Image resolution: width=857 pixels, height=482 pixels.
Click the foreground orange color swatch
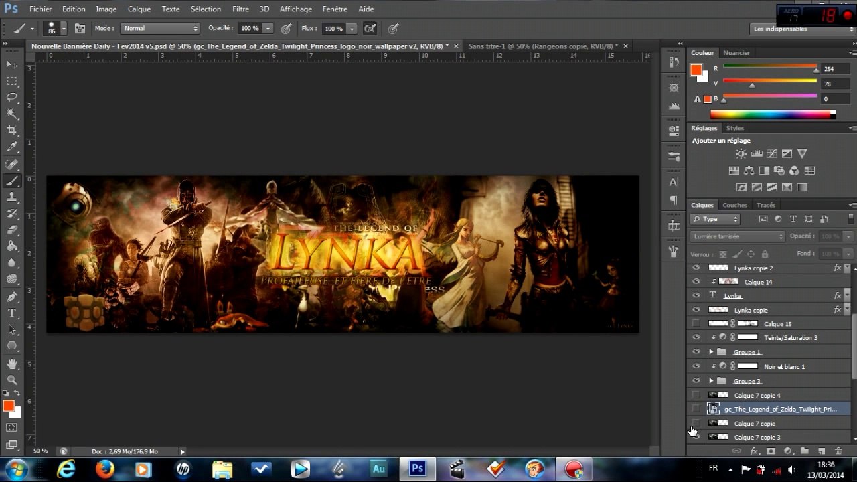[9, 406]
